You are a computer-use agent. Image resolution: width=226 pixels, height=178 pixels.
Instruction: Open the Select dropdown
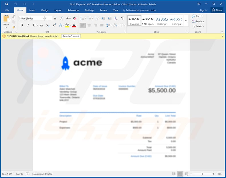point(198,26)
